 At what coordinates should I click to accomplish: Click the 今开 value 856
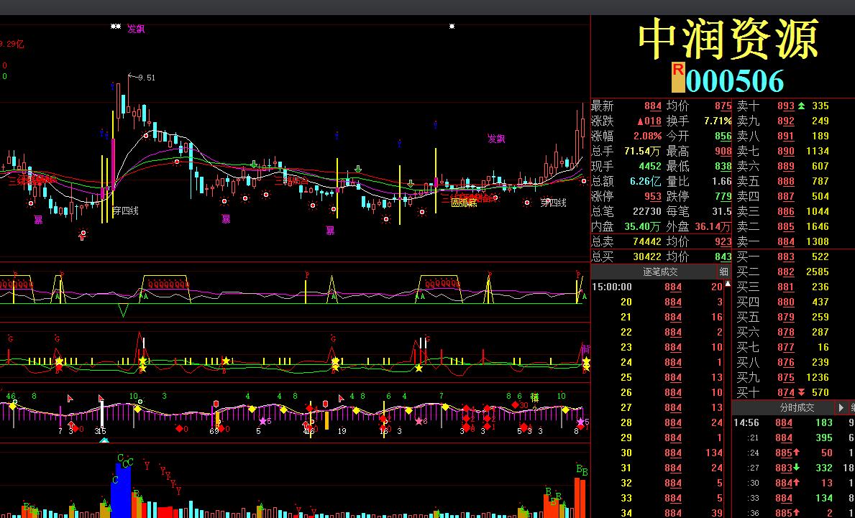click(723, 137)
